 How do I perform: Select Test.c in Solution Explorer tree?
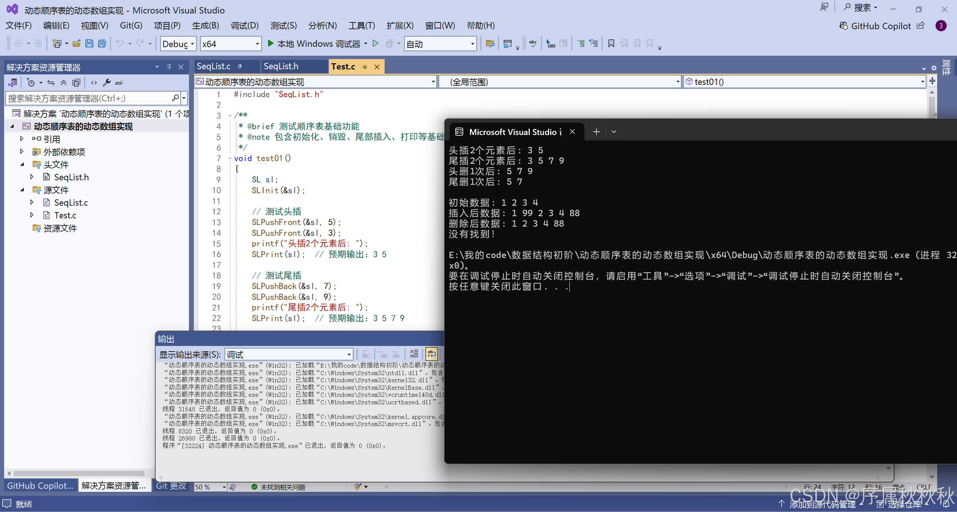tap(65, 215)
